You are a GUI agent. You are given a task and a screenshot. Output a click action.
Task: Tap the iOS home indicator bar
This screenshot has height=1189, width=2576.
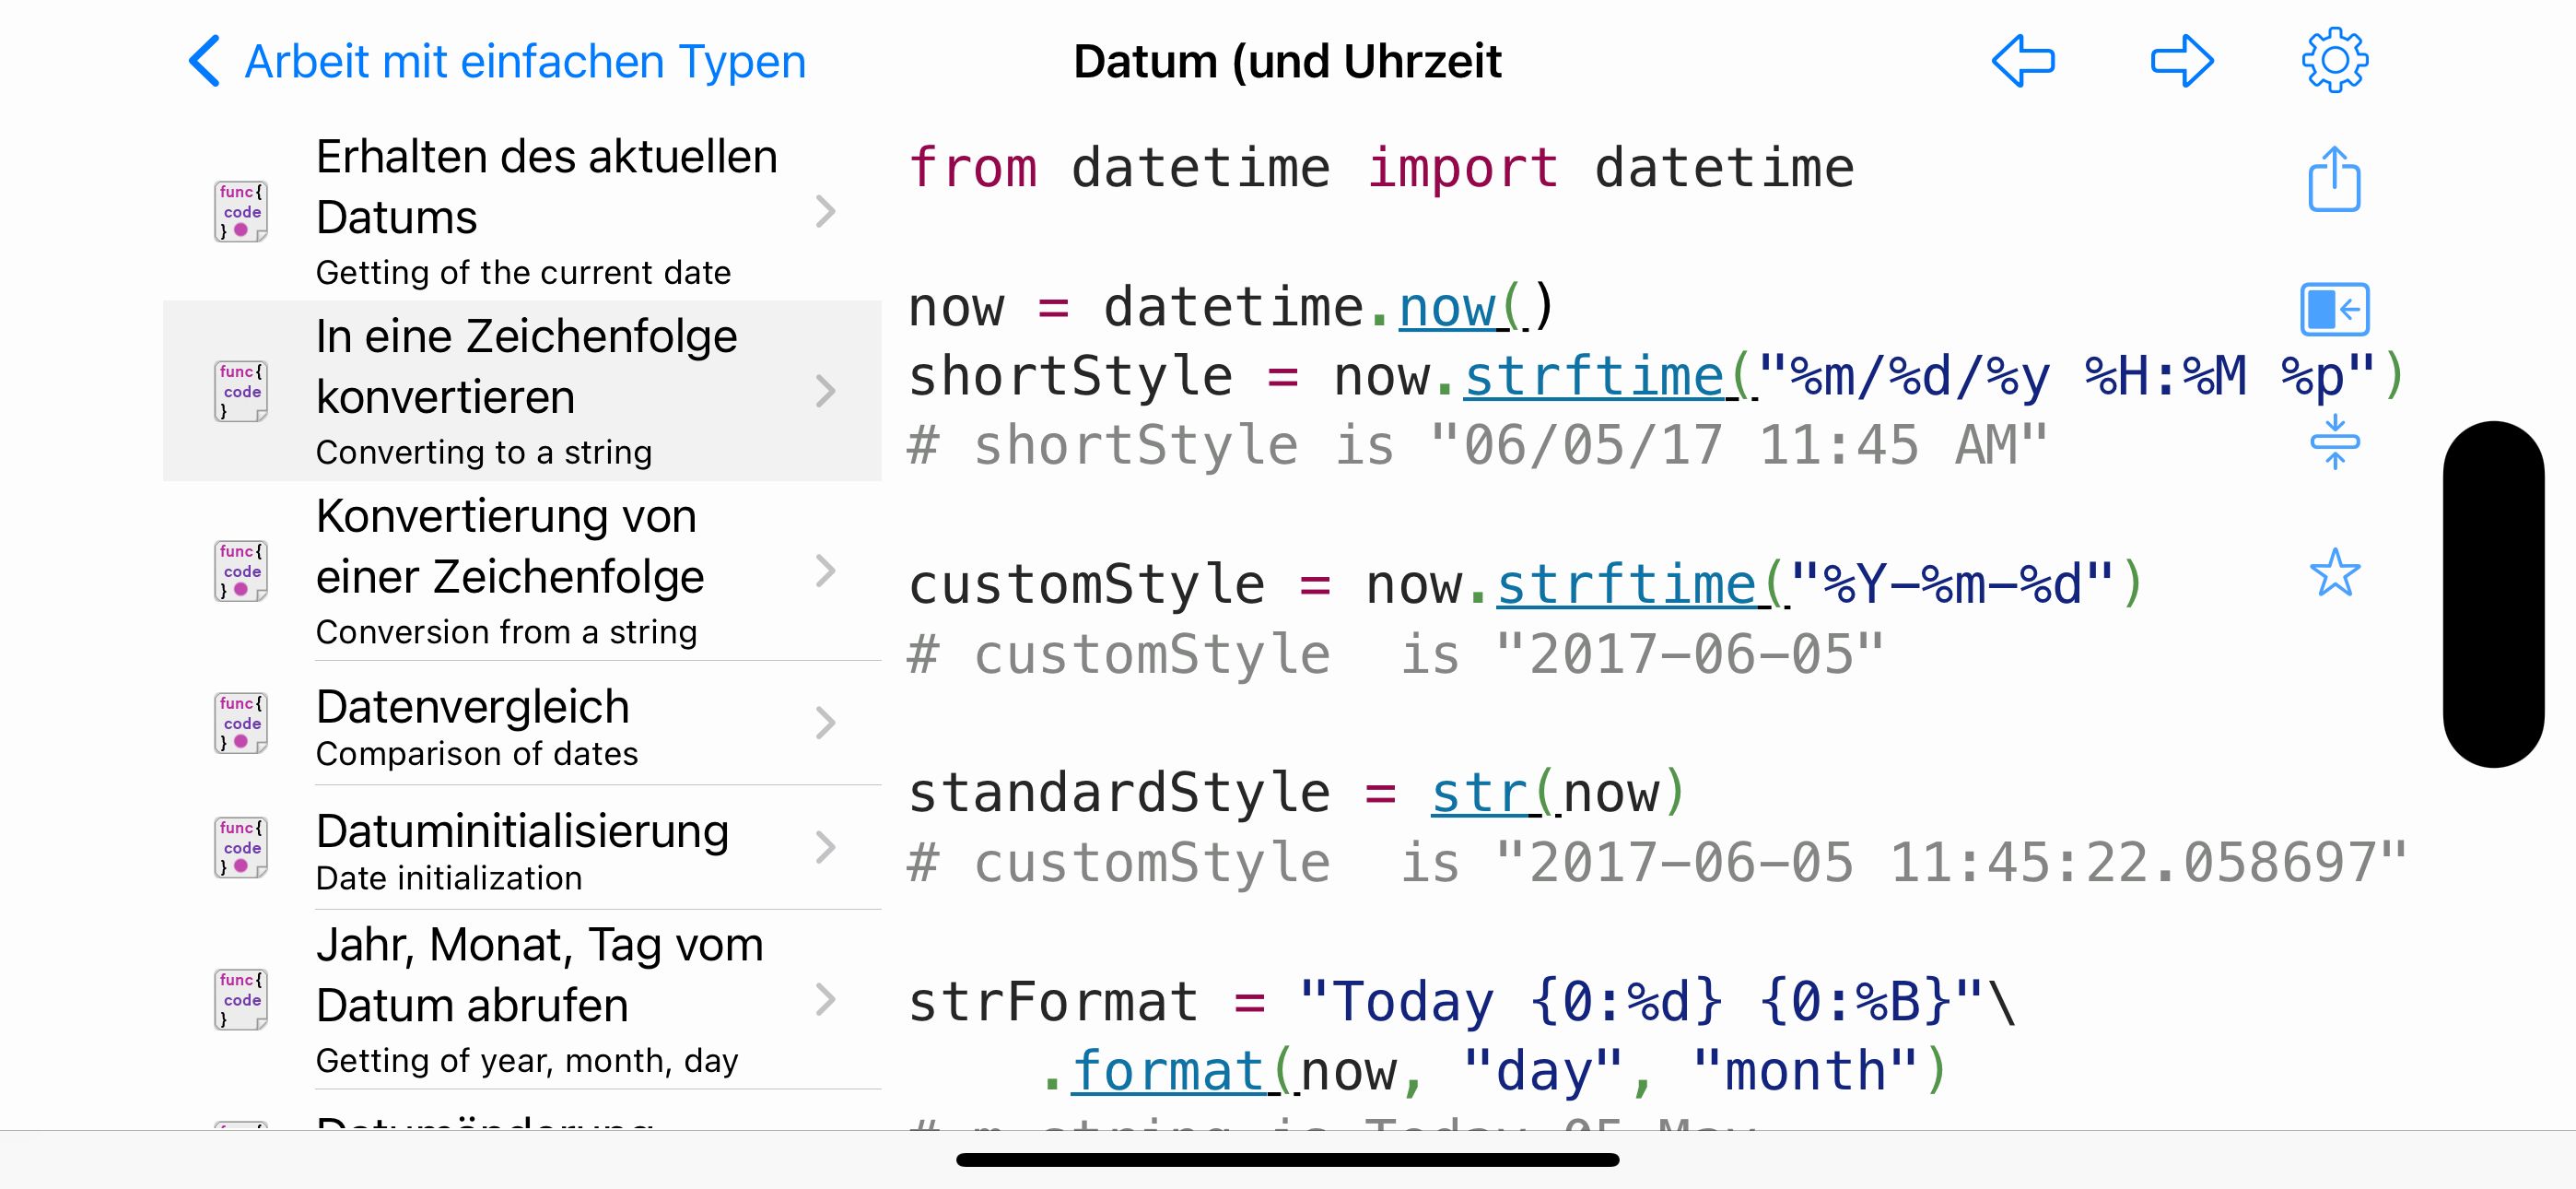[x=1287, y=1160]
